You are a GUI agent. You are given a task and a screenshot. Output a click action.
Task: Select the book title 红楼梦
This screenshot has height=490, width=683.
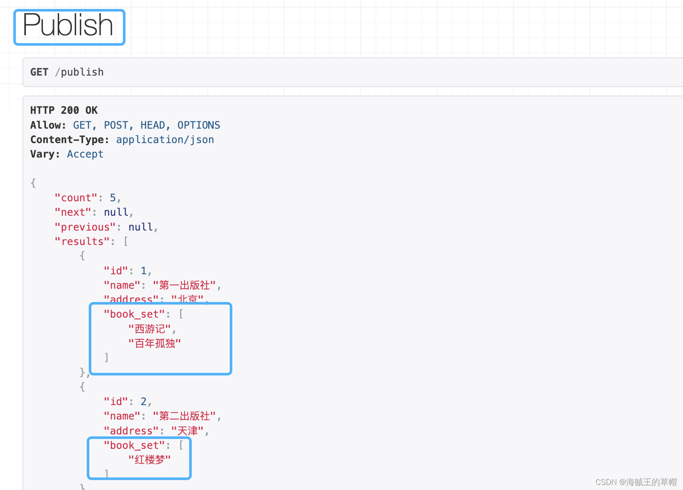tap(150, 460)
